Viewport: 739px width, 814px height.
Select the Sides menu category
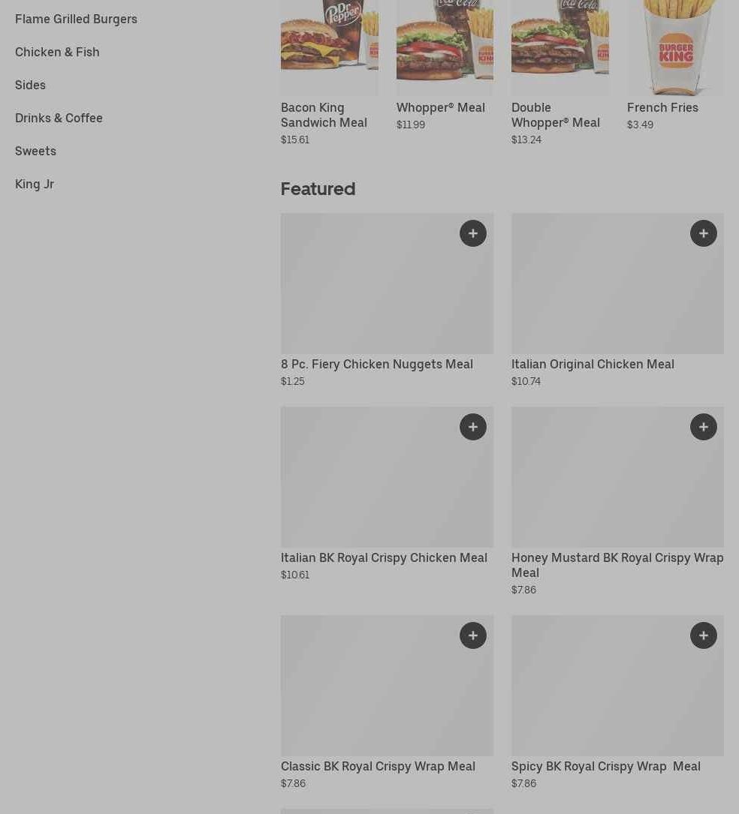click(x=30, y=85)
